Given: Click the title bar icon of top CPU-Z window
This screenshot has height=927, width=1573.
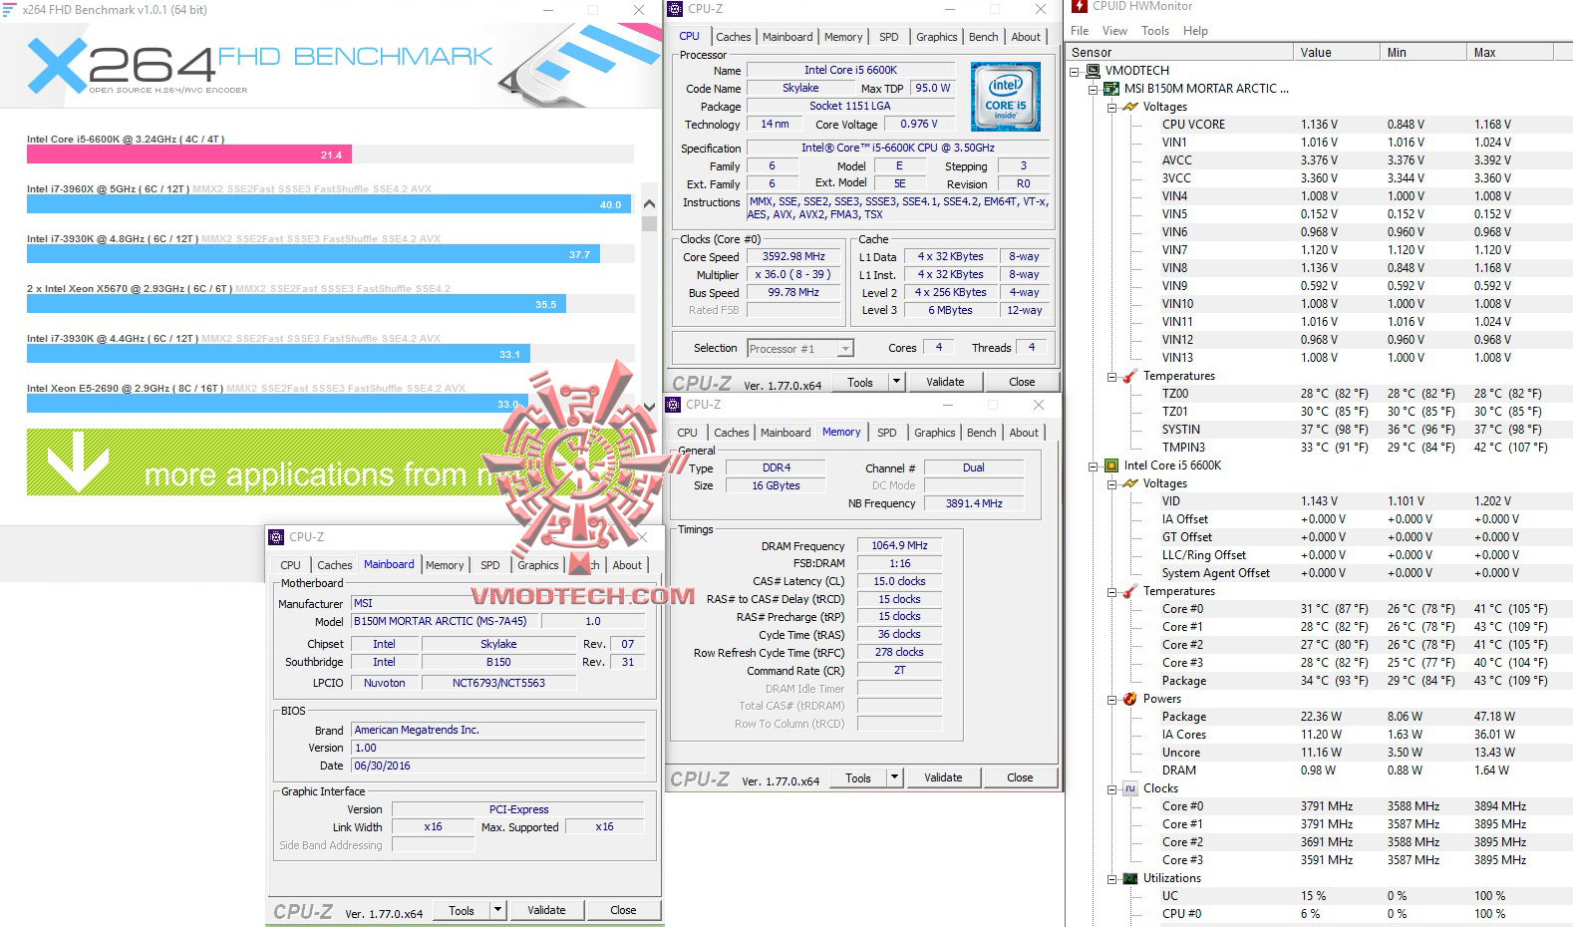Looking at the screenshot, I should [x=675, y=9].
